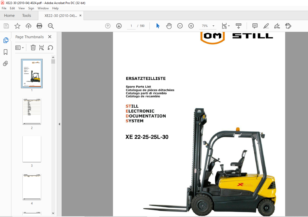Collapse the navigation pane with the triangle
Screen dimensions: 308x217
coord(59,124)
